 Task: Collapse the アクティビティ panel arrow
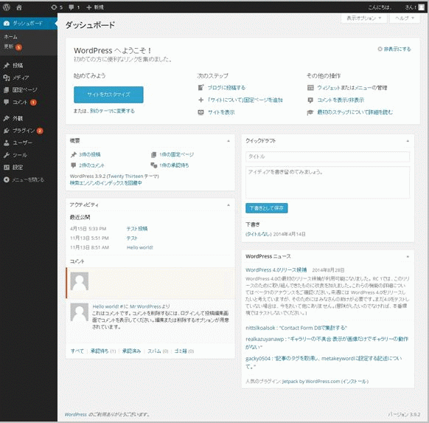(x=229, y=205)
